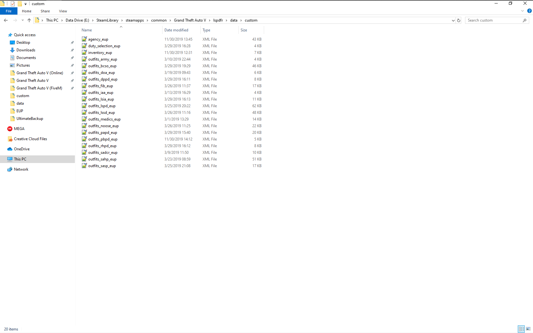Click the duty_selection_eup file icon
533x333 pixels.
pyautogui.click(x=84, y=46)
